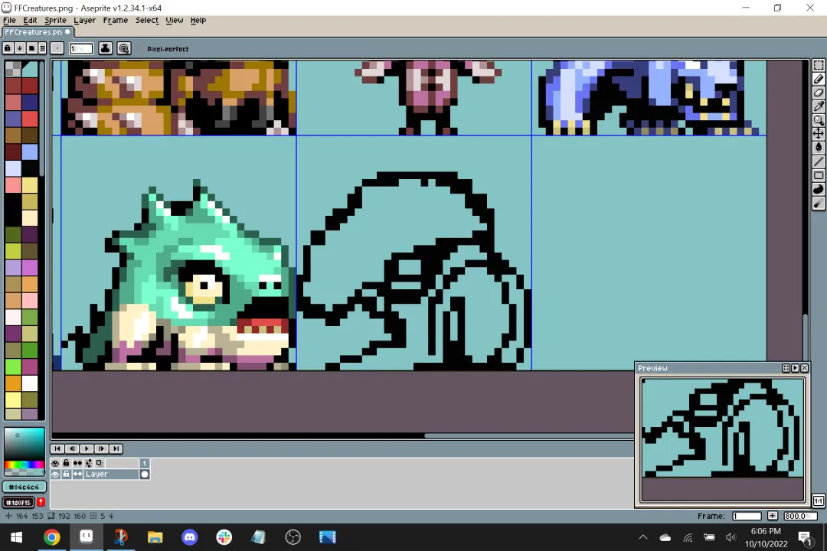This screenshot has height=551, width=827.
Task: Open the palette options menu button
Action: (42, 48)
